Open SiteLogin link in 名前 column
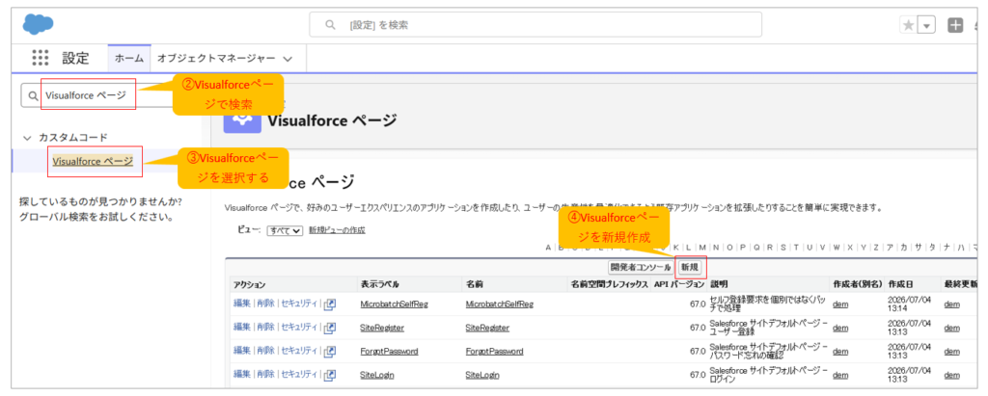This screenshot has height=396, width=988. tap(482, 375)
